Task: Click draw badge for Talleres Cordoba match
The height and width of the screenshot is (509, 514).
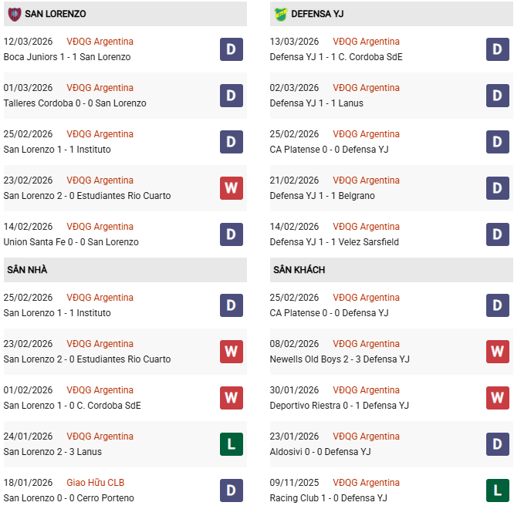Action: (x=232, y=96)
